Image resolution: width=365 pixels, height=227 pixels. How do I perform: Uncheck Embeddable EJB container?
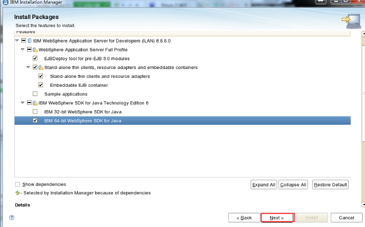pyautogui.click(x=41, y=85)
